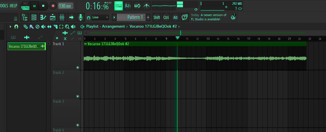326x132 pixels.
Task: Open the piano roll icon
Action: 43,17
